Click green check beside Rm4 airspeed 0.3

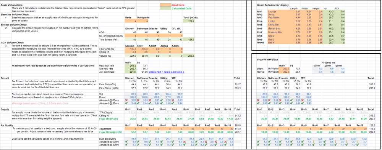click(x=162, y=145)
